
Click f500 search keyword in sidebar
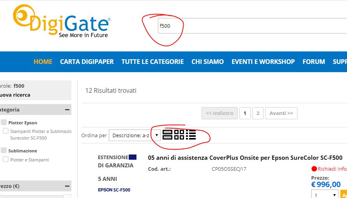19,86
